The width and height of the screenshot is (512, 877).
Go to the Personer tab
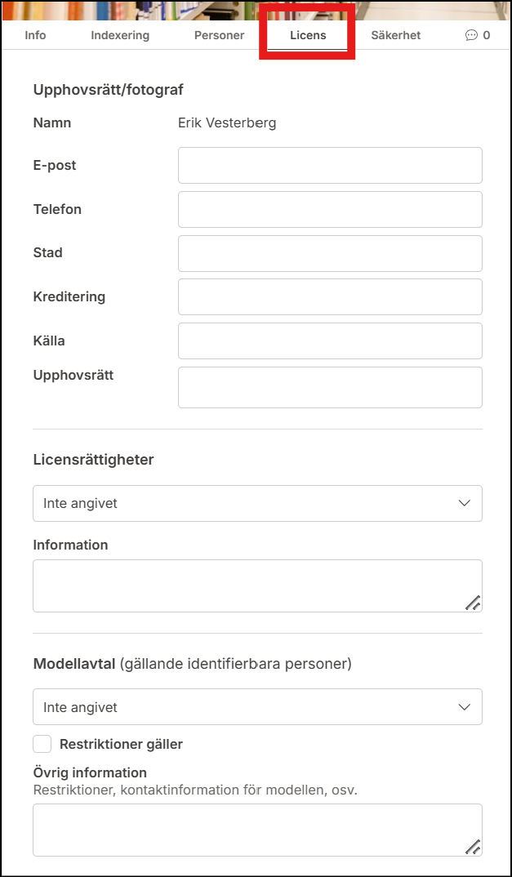click(219, 35)
